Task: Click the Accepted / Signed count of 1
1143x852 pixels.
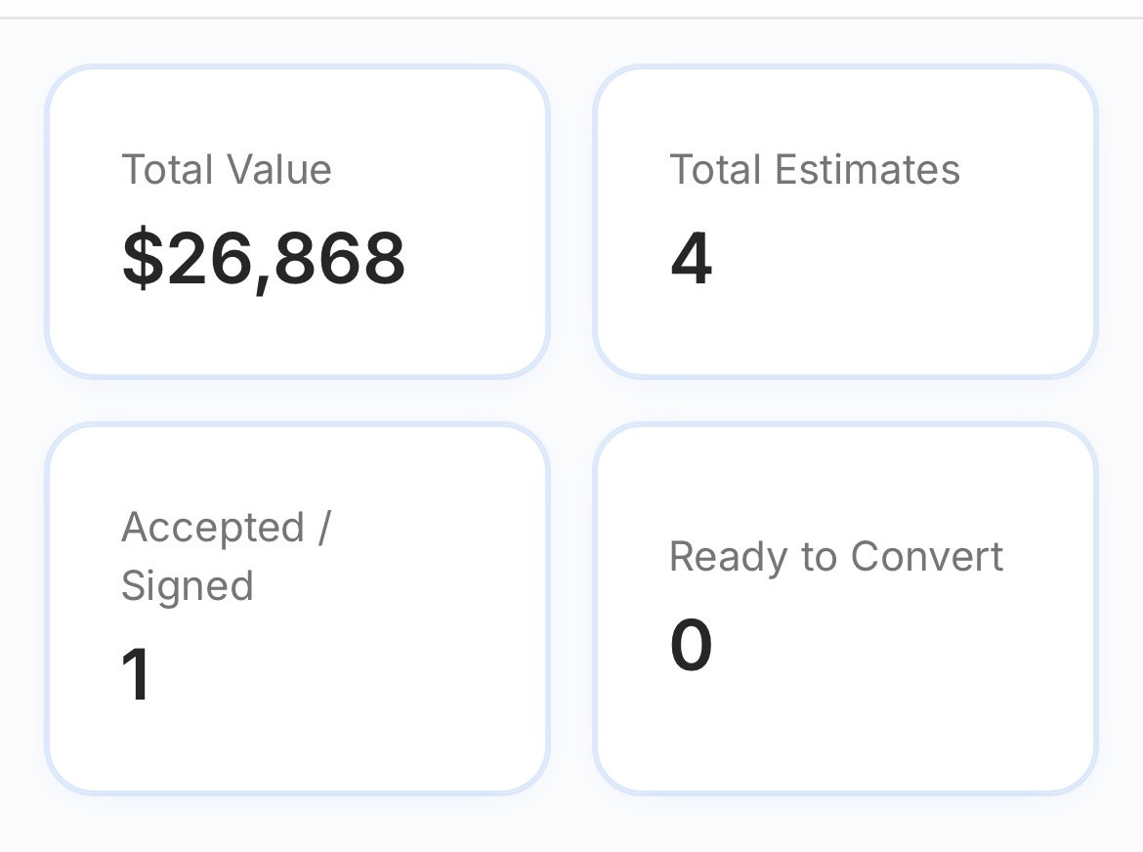Action: (137, 674)
